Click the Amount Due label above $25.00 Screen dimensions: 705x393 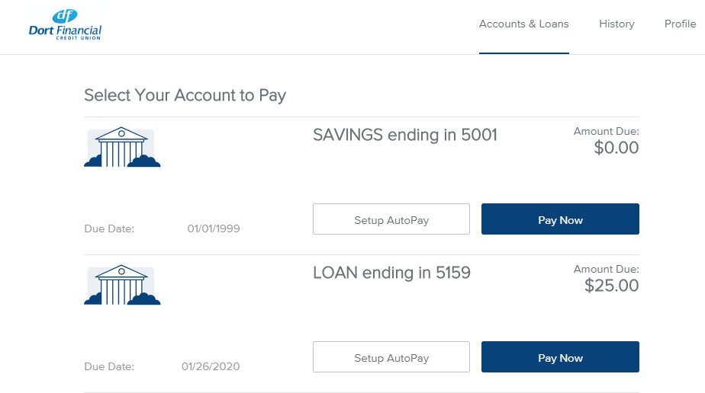606,270
